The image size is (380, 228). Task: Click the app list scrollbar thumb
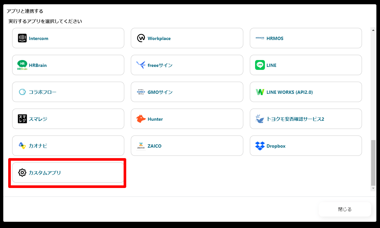[x=373, y=162]
